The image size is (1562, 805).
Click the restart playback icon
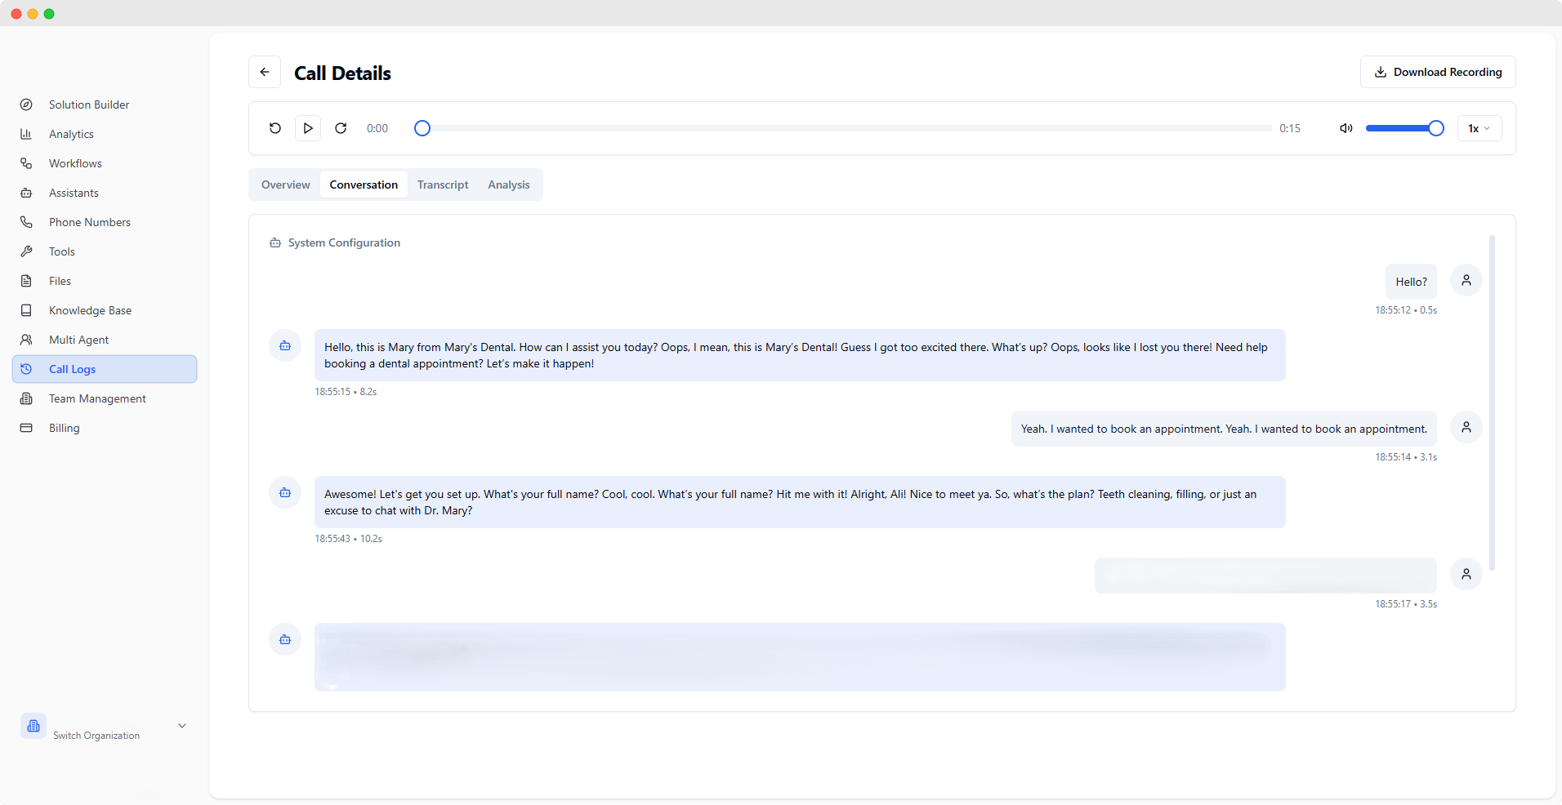pyautogui.click(x=274, y=128)
